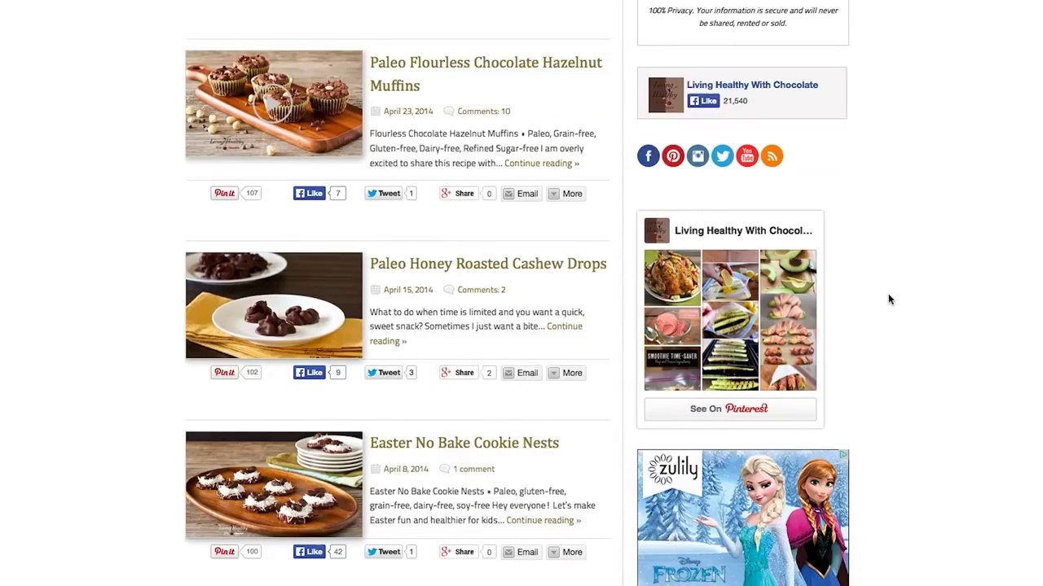Open the muffins thumbnail image

pos(274,104)
